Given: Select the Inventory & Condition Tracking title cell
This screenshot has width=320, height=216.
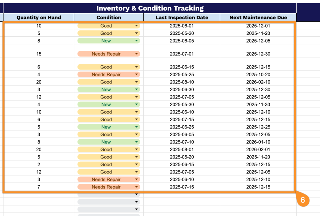Looking at the screenshot, I should [150, 8].
